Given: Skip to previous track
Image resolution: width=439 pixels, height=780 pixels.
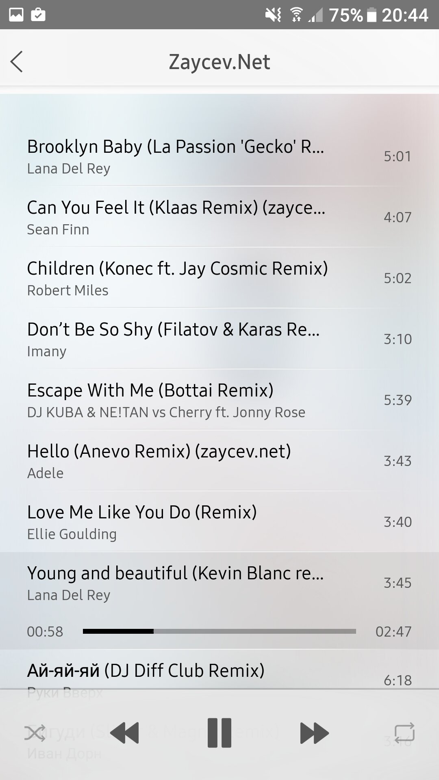Looking at the screenshot, I should (x=124, y=733).
